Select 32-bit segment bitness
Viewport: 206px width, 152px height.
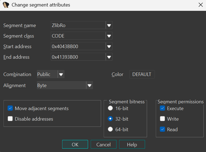(110, 119)
